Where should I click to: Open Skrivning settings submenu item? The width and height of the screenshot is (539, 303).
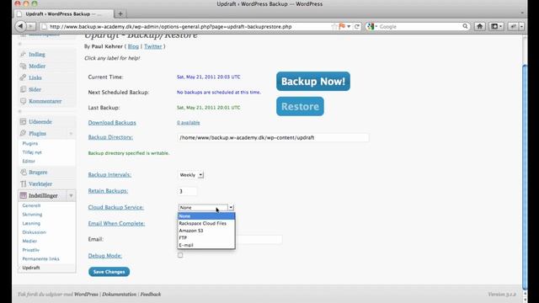click(x=32, y=215)
